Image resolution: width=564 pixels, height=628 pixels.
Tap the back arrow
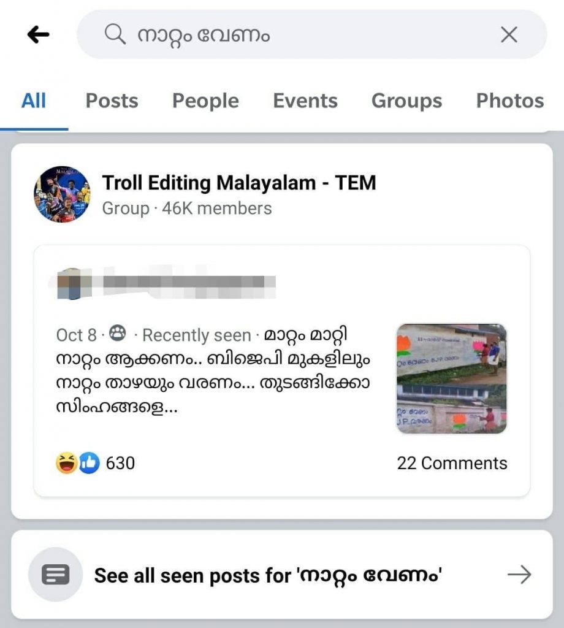coord(38,36)
